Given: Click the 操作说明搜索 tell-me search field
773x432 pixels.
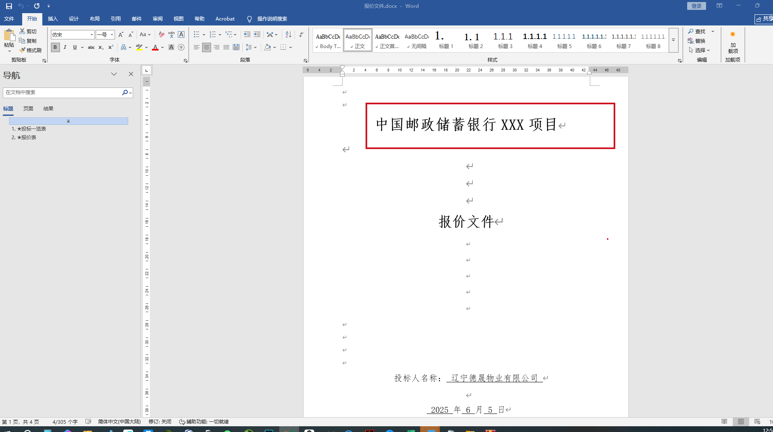Looking at the screenshot, I should click(272, 19).
